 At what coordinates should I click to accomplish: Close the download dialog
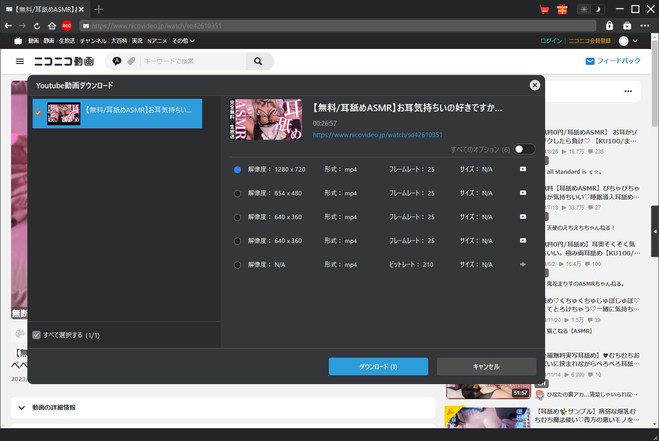(x=535, y=85)
